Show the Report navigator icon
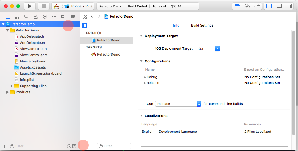Screen dimensions: 298x151 73,16
